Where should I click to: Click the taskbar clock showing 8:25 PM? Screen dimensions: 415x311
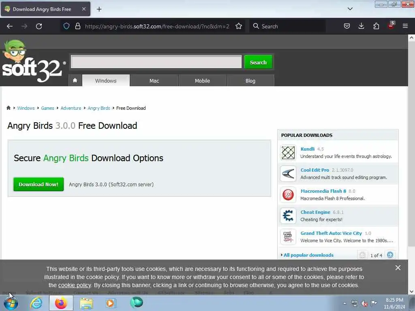[x=394, y=303]
